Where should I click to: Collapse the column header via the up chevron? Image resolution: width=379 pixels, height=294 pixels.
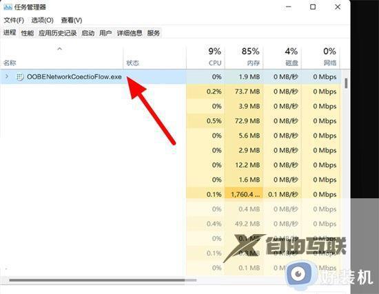[59, 49]
